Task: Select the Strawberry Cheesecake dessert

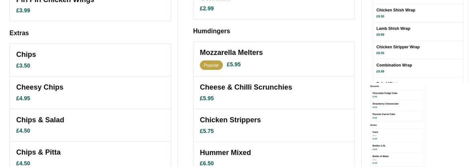Action: (x=396, y=105)
